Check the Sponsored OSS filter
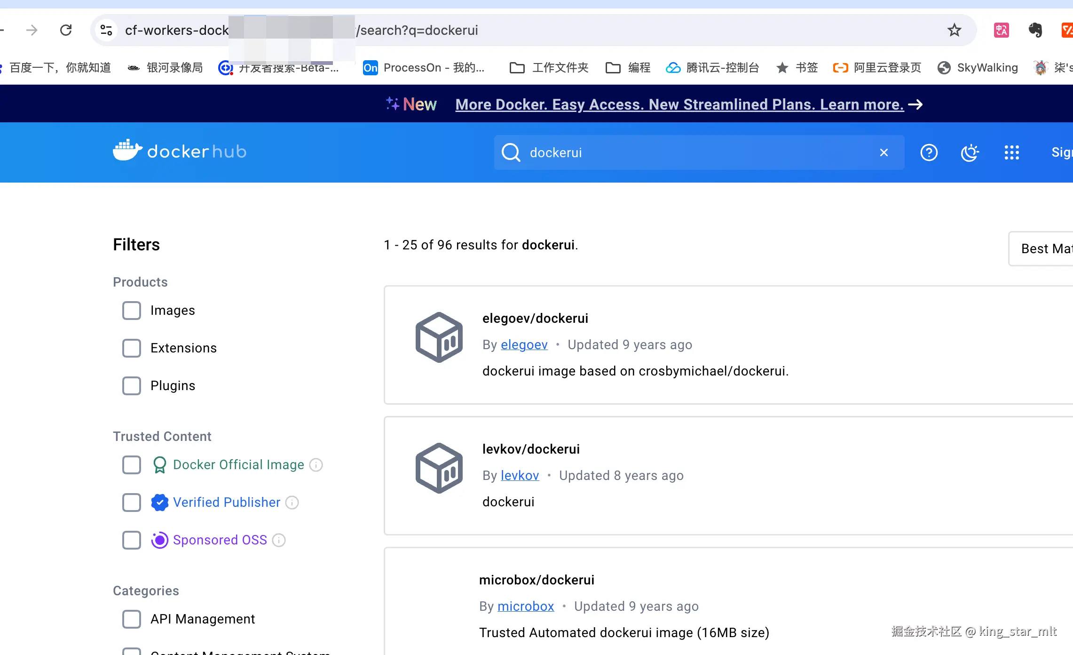1073x655 pixels. click(x=132, y=540)
